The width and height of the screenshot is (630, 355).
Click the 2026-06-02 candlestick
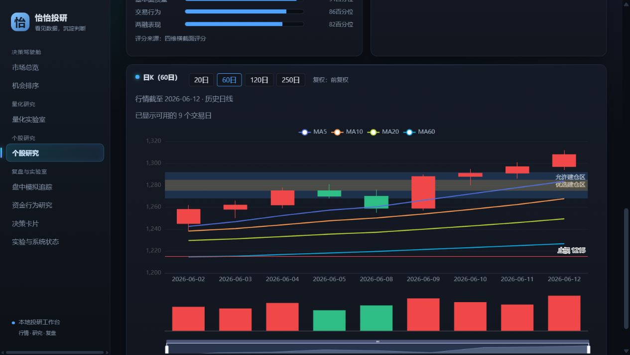(x=189, y=216)
